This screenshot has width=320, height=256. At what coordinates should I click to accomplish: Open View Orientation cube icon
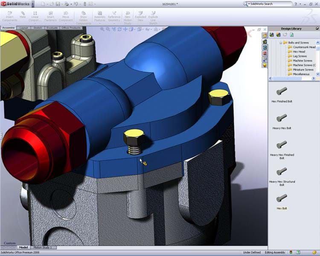coord(131,29)
